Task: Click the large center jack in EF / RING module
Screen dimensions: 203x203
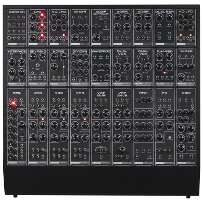Action: pyautogui.click(x=37, y=66)
